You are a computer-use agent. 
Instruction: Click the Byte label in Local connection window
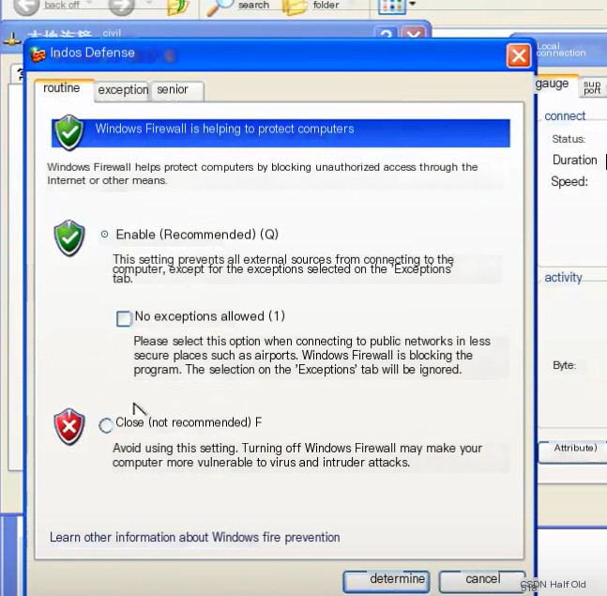[564, 365]
